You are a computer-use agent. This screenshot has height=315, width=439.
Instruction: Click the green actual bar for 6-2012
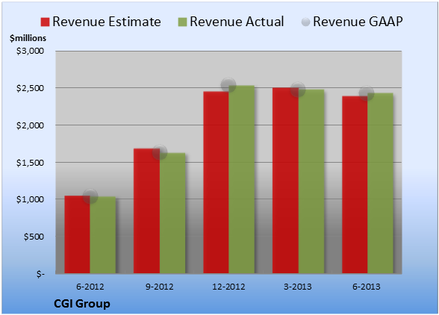pyautogui.click(x=103, y=235)
